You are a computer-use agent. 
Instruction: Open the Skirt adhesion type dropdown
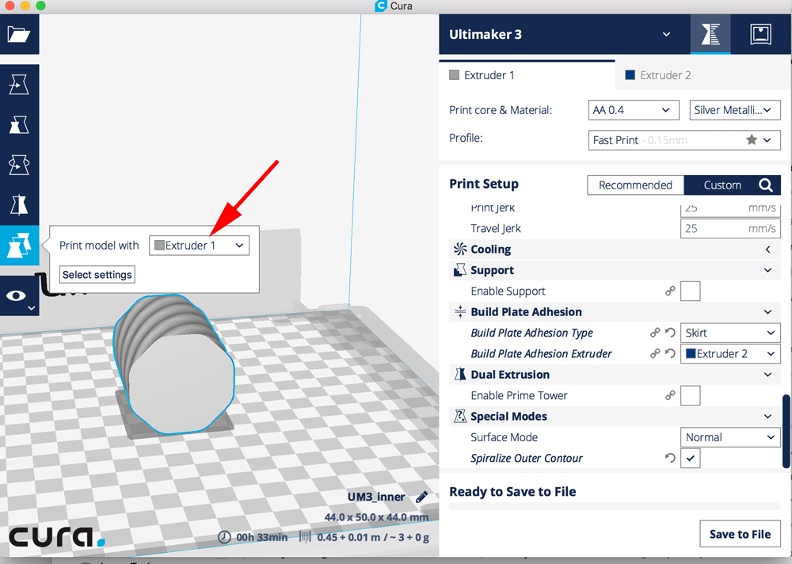coord(730,333)
